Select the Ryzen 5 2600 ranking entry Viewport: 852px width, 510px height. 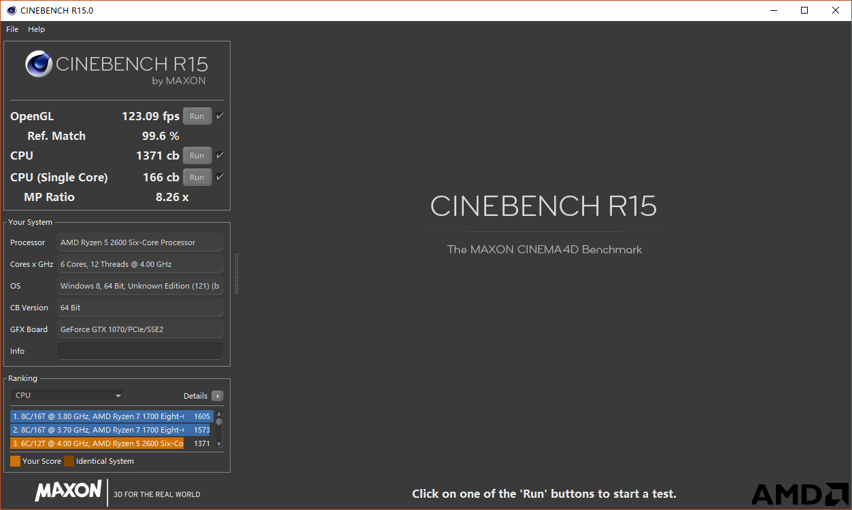coord(112,443)
